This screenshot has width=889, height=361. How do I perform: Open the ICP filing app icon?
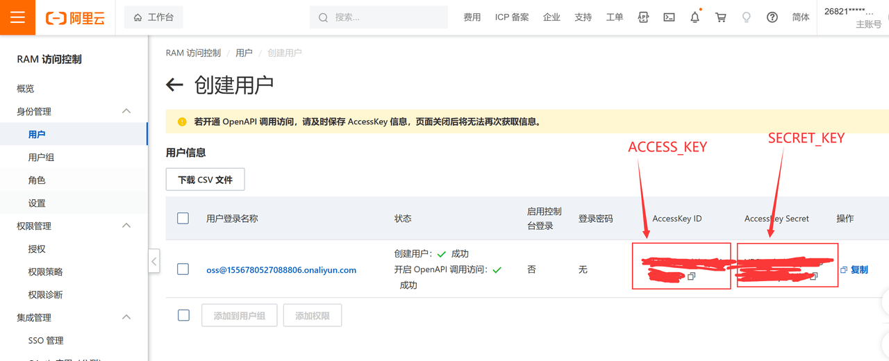click(x=643, y=17)
